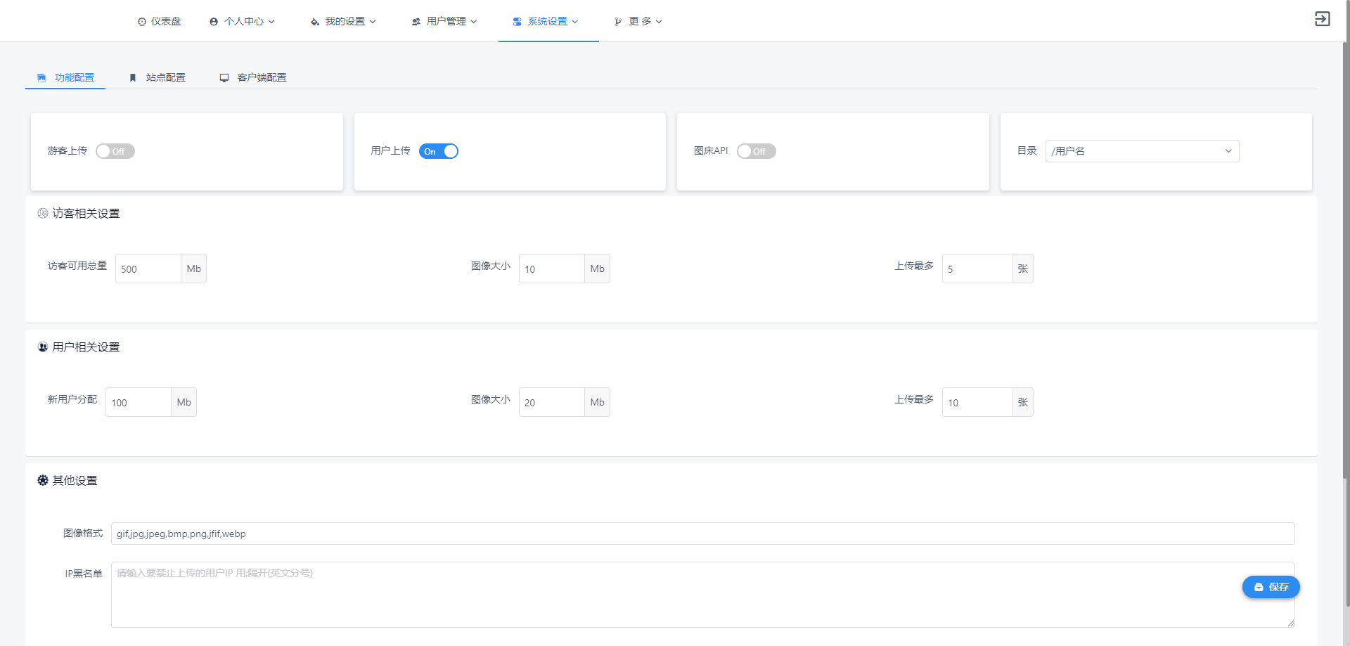Image resolution: width=1350 pixels, height=646 pixels.
Task: Turn off the 用户上传 switch
Action: coord(439,151)
